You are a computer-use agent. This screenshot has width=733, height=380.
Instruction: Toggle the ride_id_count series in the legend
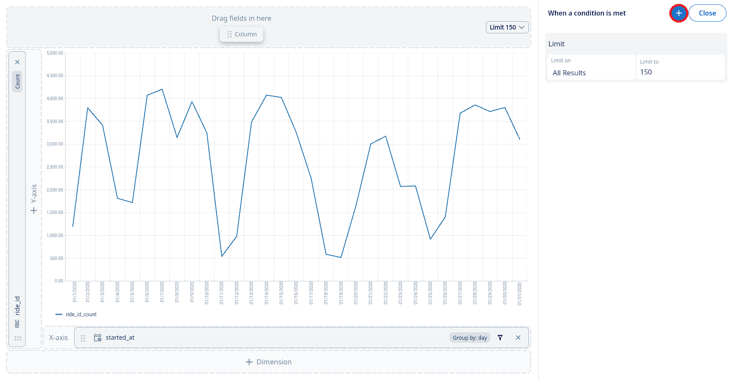coord(76,315)
